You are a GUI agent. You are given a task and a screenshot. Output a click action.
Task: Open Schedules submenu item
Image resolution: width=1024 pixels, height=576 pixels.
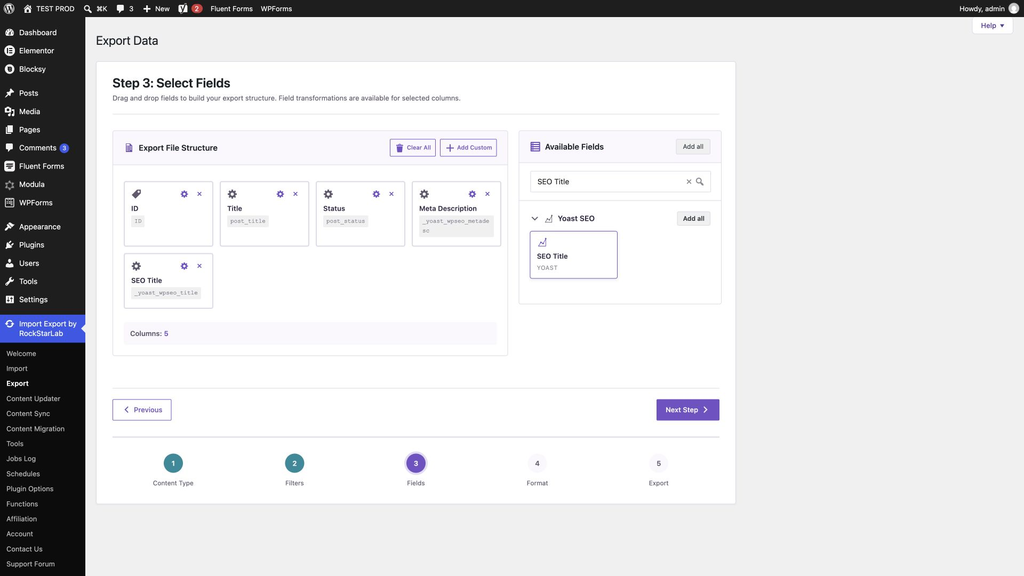click(x=23, y=474)
